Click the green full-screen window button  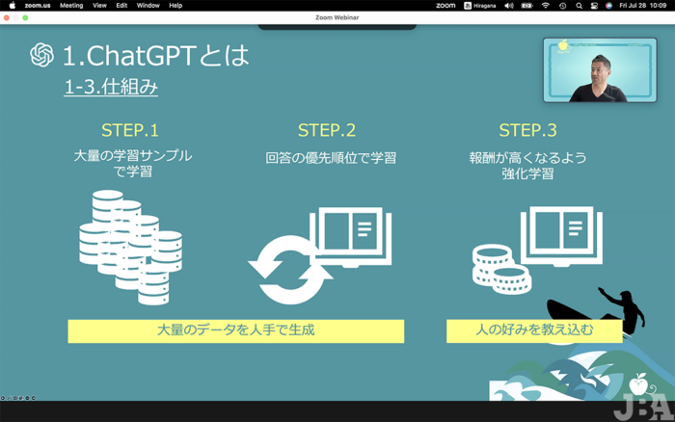pyautogui.click(x=25, y=17)
